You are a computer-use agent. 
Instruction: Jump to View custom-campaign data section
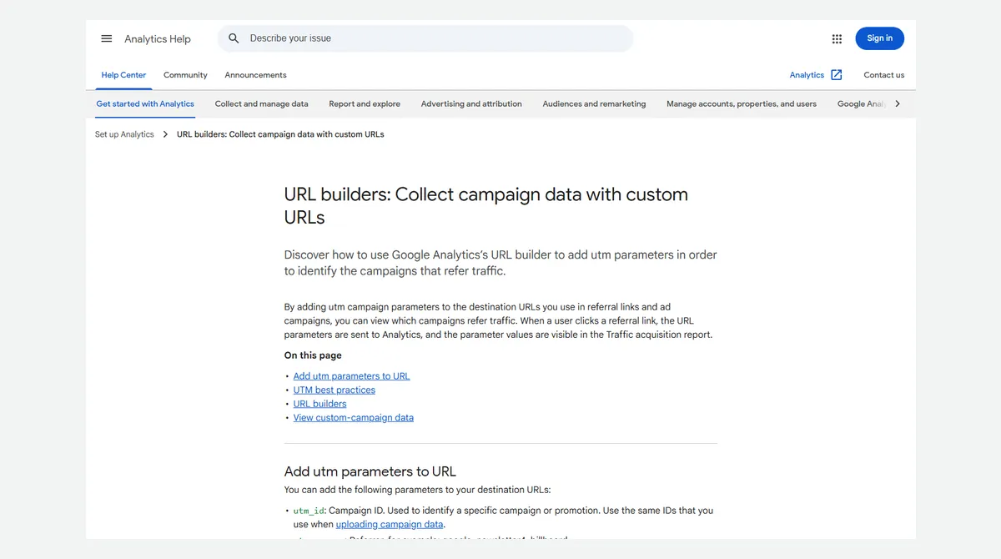[x=353, y=418]
